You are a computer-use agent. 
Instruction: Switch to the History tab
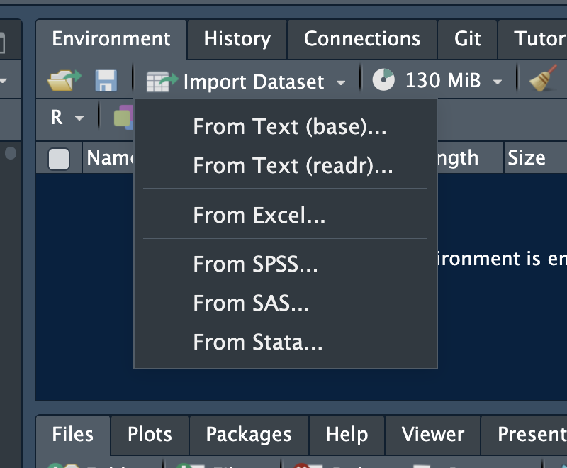pyautogui.click(x=237, y=38)
